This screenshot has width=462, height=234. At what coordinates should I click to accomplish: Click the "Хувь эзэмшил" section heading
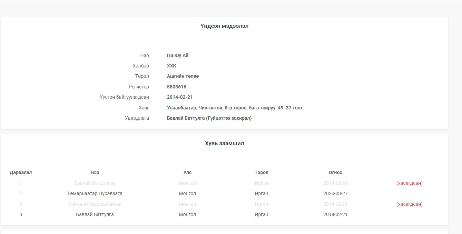[224, 143]
